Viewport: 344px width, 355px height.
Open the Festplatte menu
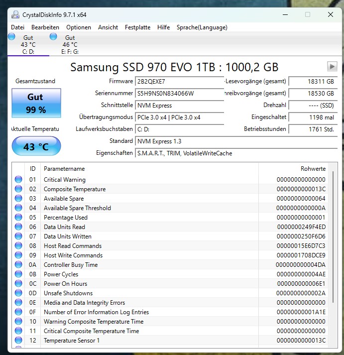point(137,27)
